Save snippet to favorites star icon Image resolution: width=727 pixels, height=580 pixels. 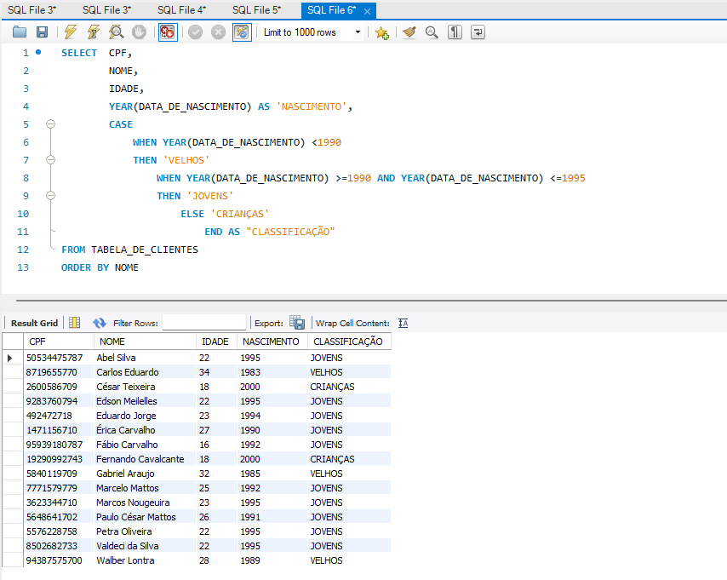click(x=381, y=32)
